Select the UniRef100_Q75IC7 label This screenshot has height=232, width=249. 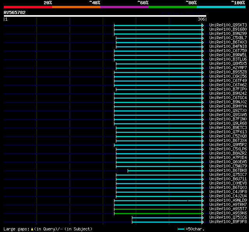pos(228,175)
